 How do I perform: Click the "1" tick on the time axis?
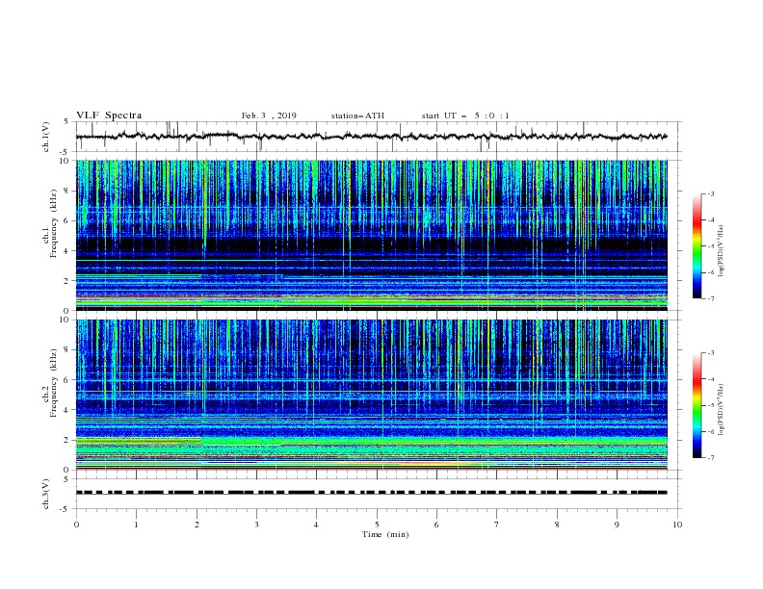(136, 525)
